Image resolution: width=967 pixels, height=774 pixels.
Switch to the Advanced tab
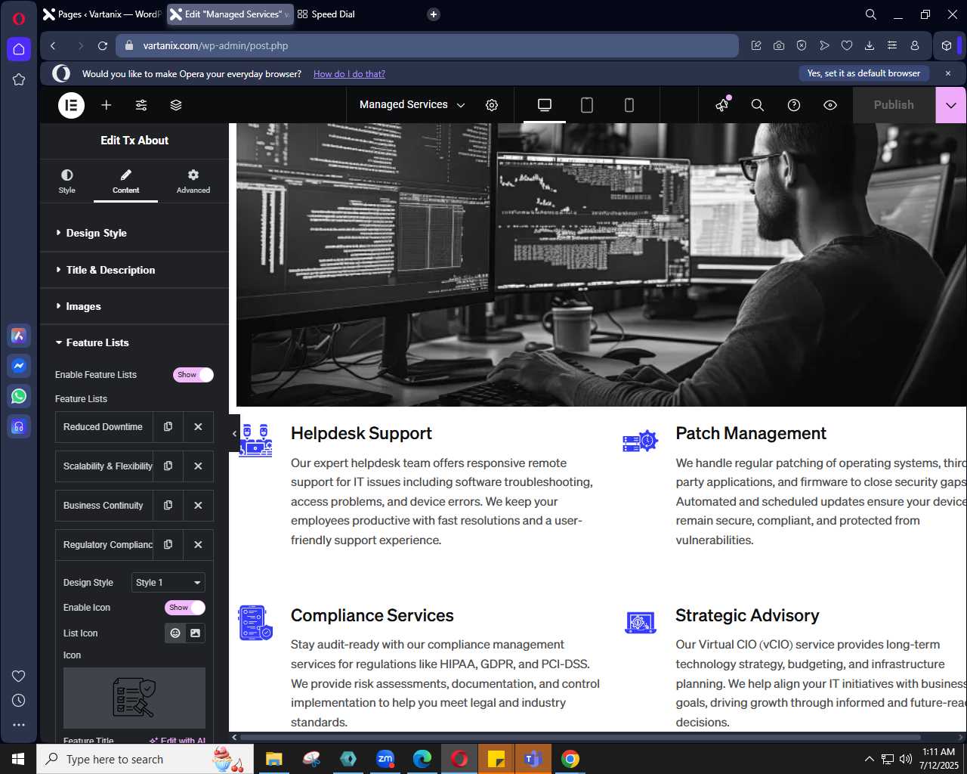[193, 181]
